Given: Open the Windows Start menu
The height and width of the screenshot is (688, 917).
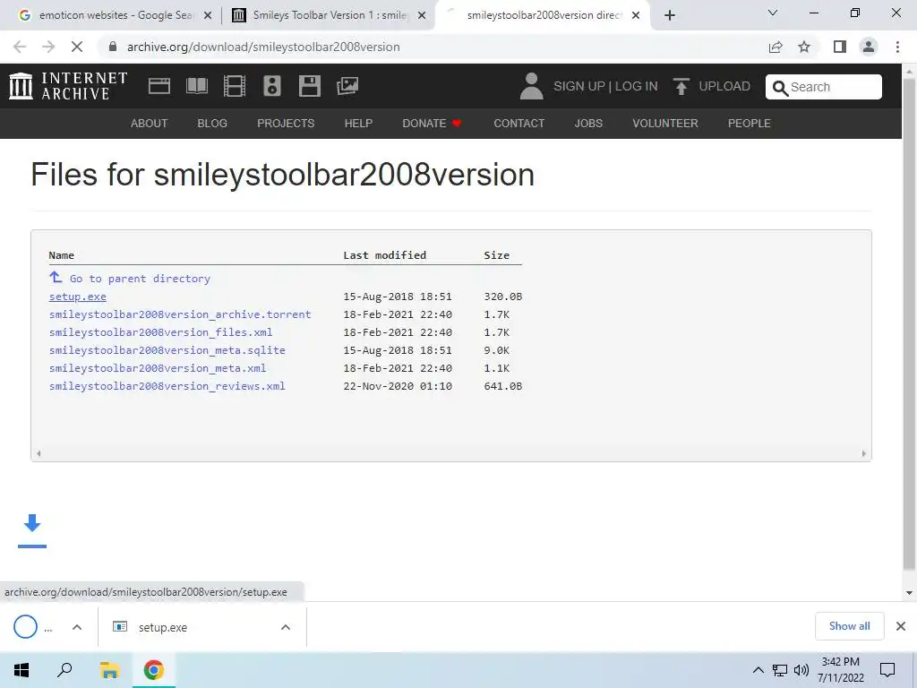Looking at the screenshot, I should pos(21,670).
